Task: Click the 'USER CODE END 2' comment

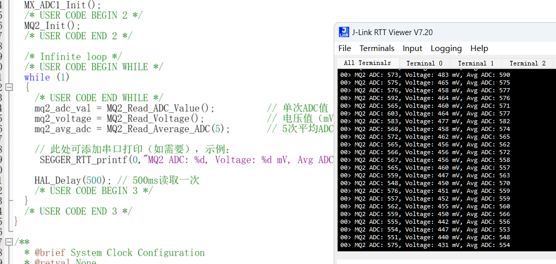Action: [78, 36]
